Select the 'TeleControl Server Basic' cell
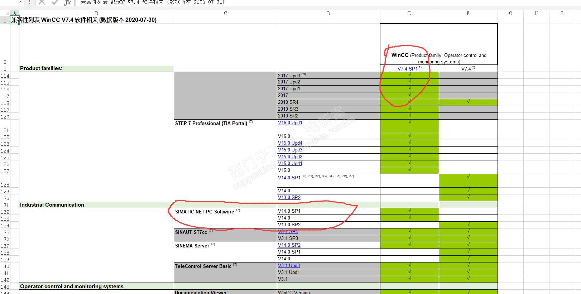The height and width of the screenshot is (294, 581). [225, 273]
